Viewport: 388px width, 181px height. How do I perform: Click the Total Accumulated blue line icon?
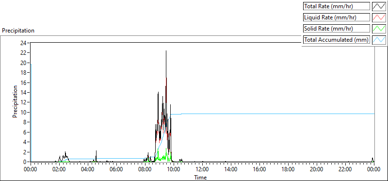click(x=379, y=40)
